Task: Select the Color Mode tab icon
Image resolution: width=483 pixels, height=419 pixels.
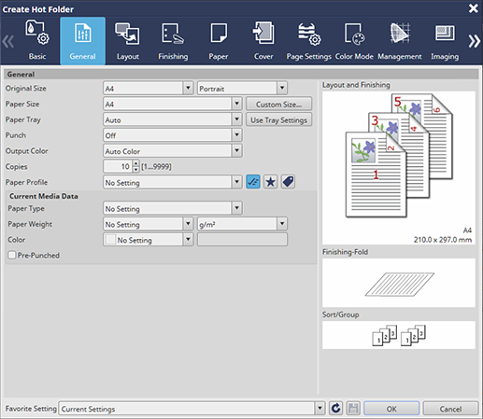Action: [354, 34]
